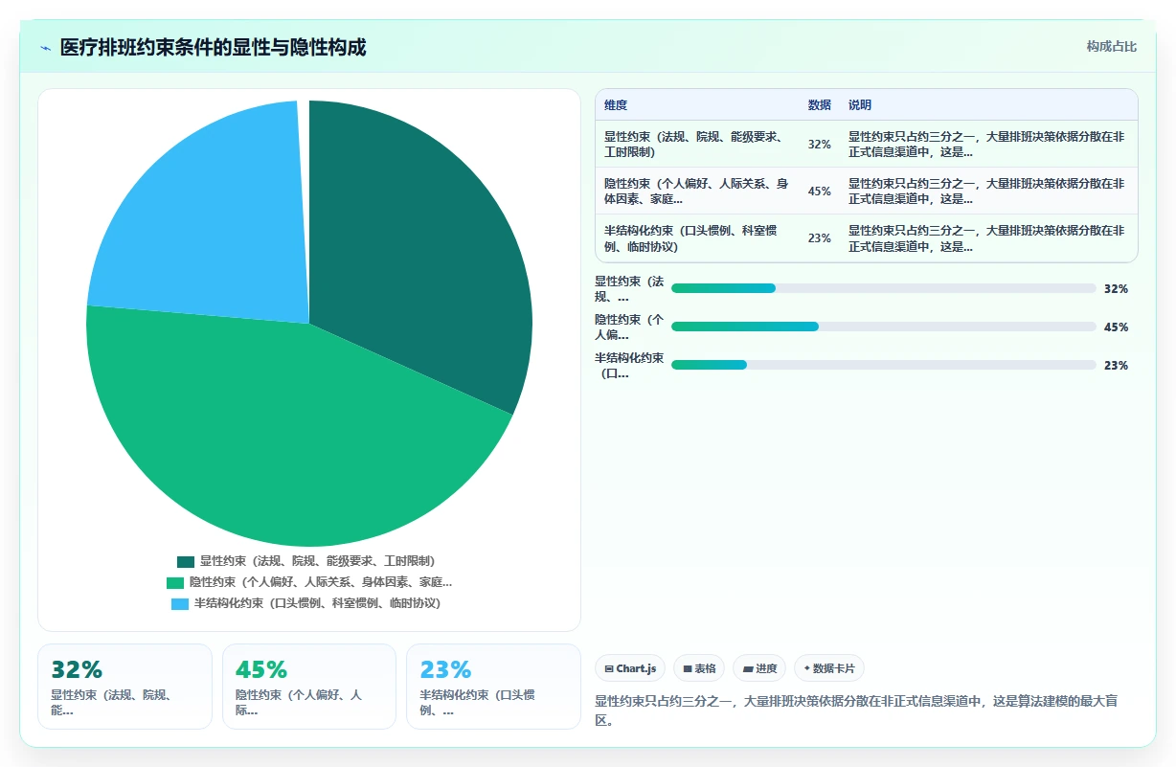Click the title 医疗排班约束条件的显性与隐性构成
The height and width of the screenshot is (767, 1176).
pyautogui.click(x=213, y=48)
